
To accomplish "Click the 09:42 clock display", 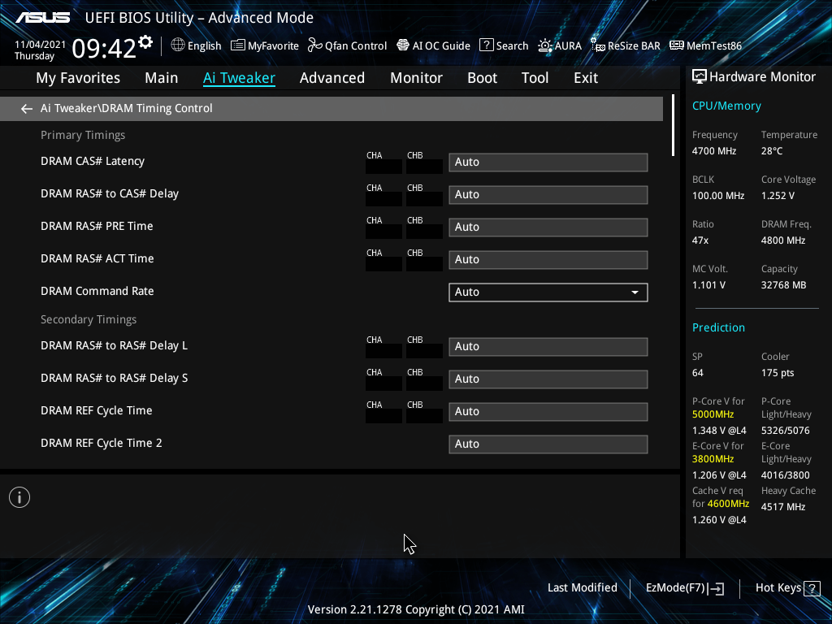I will click(x=104, y=48).
